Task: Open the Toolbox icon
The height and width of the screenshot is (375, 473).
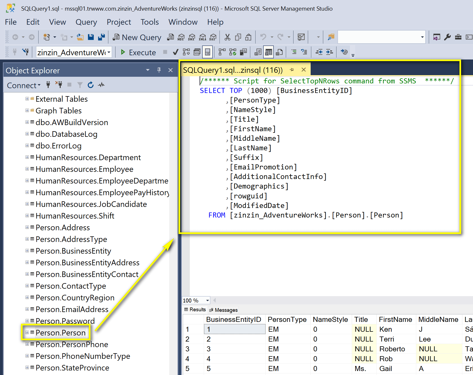Action: (458, 37)
